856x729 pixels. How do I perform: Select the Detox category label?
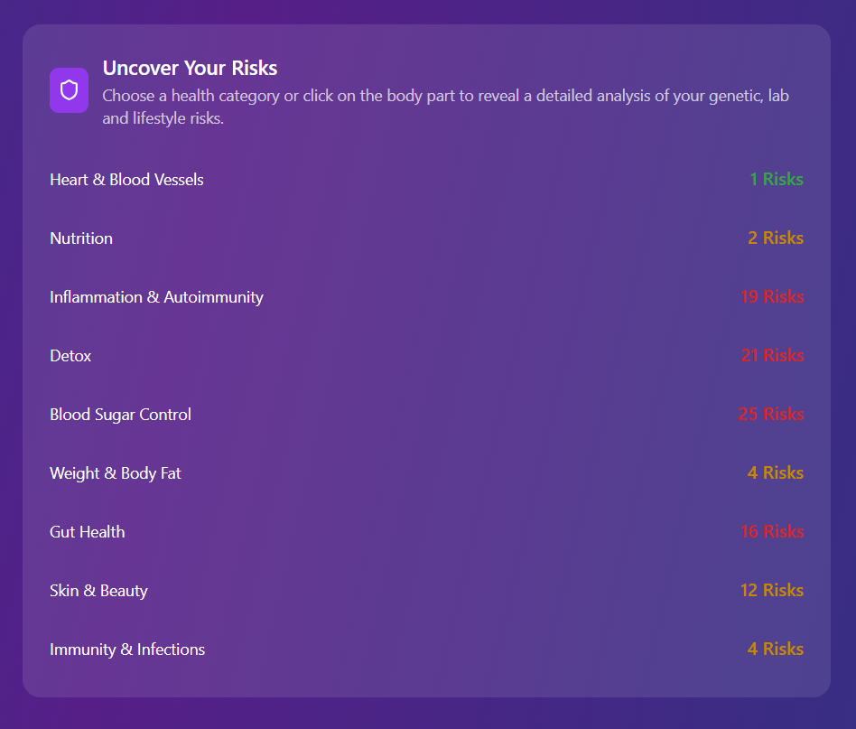coord(70,356)
